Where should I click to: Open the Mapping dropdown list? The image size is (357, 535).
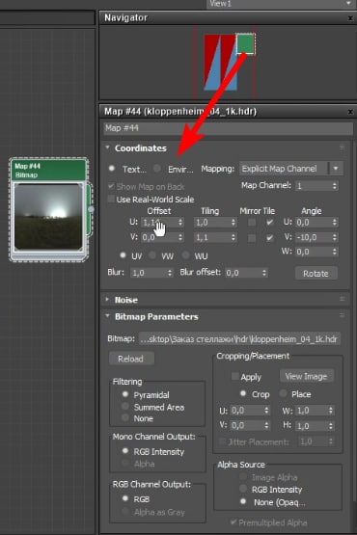pyautogui.click(x=291, y=169)
